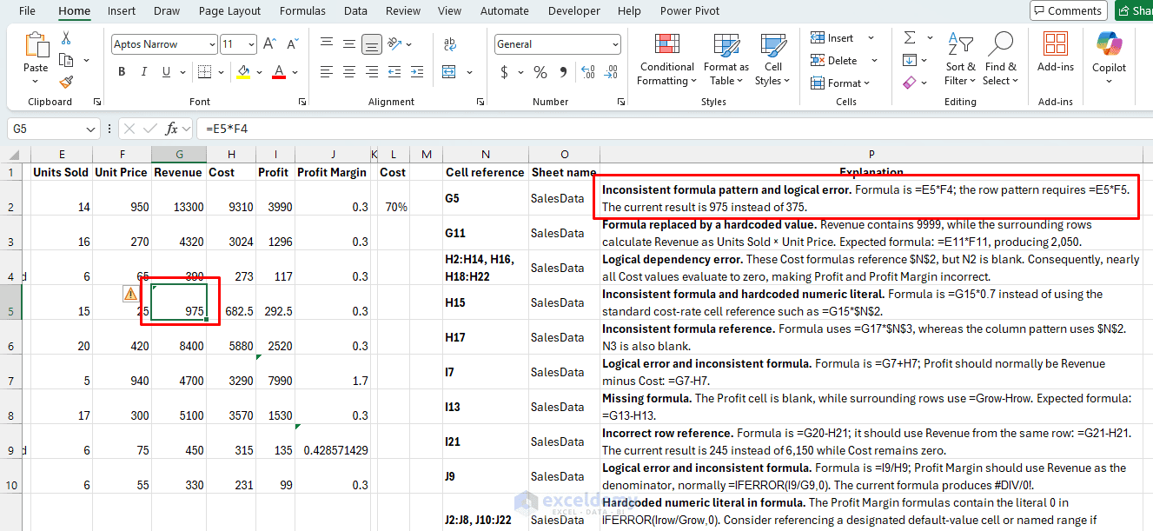Click formula bar containing =E5*F4
Viewport: 1153px width, 531px height.
coord(674,129)
